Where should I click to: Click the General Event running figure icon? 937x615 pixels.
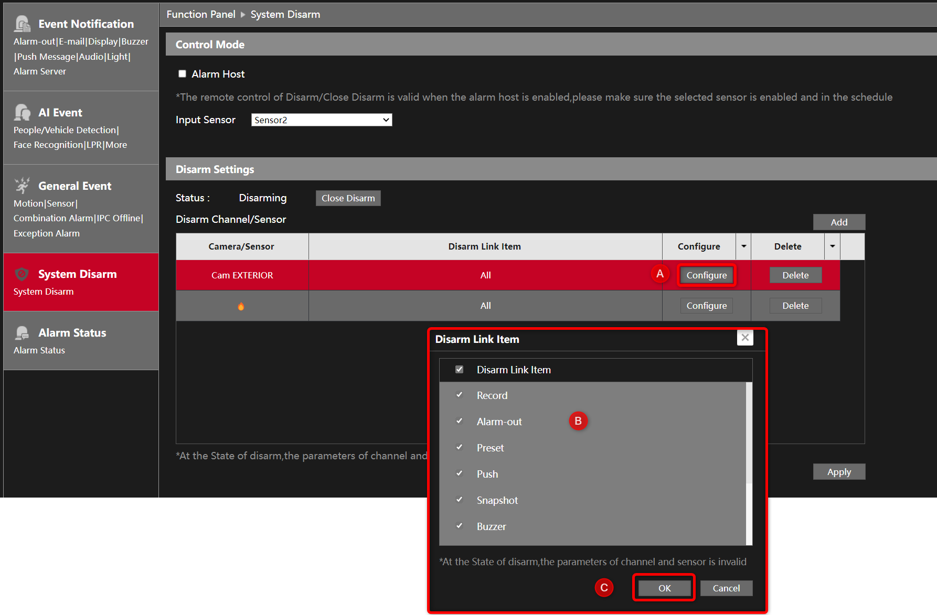pos(23,185)
